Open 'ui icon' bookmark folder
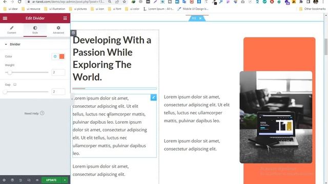Image resolution: width=328 pixels, height=184 pixels. pyautogui.click(x=97, y=9)
